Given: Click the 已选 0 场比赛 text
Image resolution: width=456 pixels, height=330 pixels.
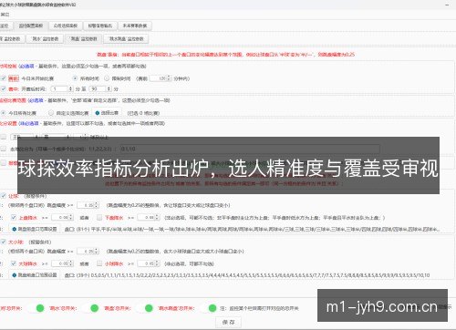Looking at the screenshot, I should point(143,113).
